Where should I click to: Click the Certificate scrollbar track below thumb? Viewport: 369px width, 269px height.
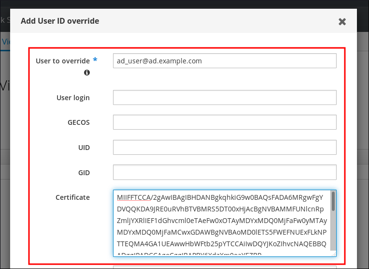point(333,232)
